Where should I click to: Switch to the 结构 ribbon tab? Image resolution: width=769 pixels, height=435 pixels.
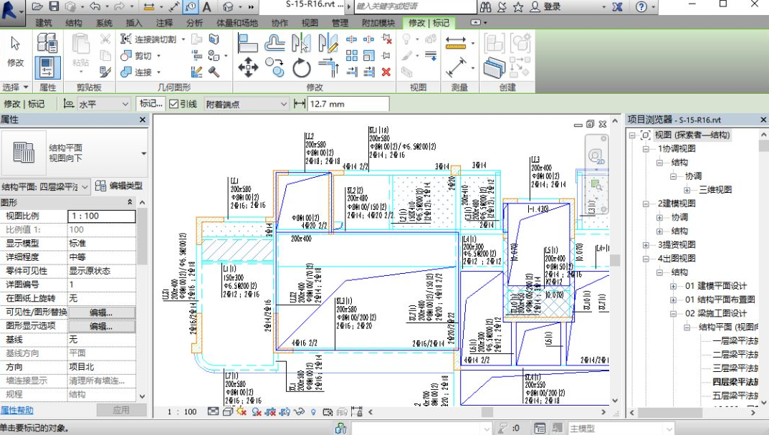74,23
